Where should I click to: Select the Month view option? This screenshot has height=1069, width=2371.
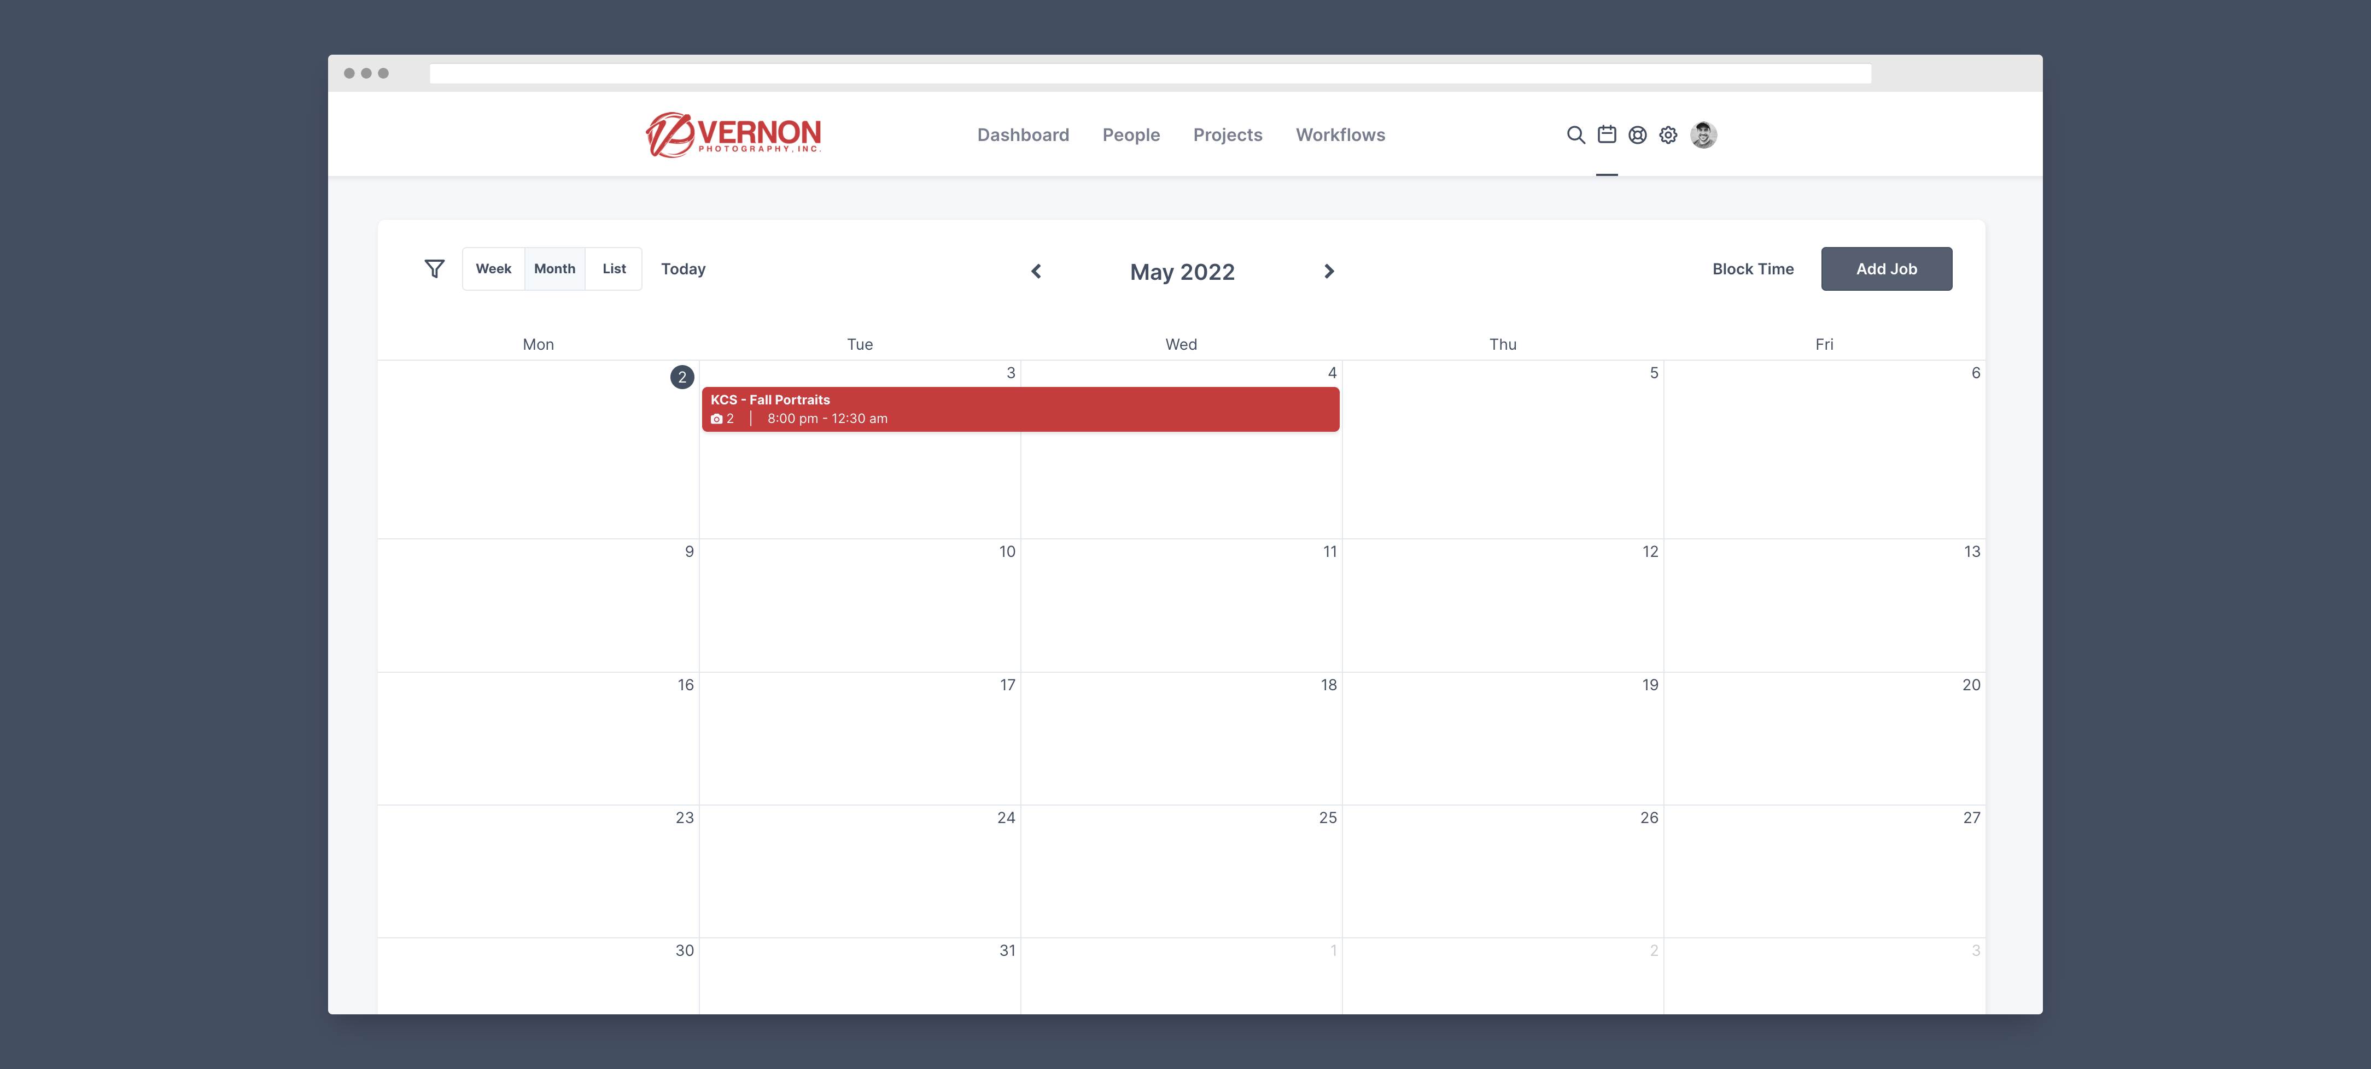[554, 269]
